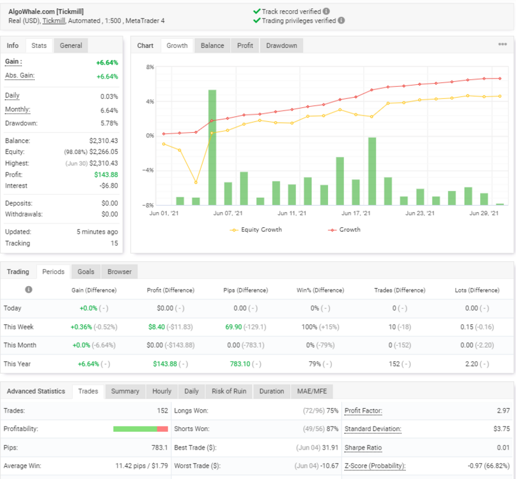Screen dimensions: 516x479
Task: Show the Balance chart
Action: click(x=212, y=45)
